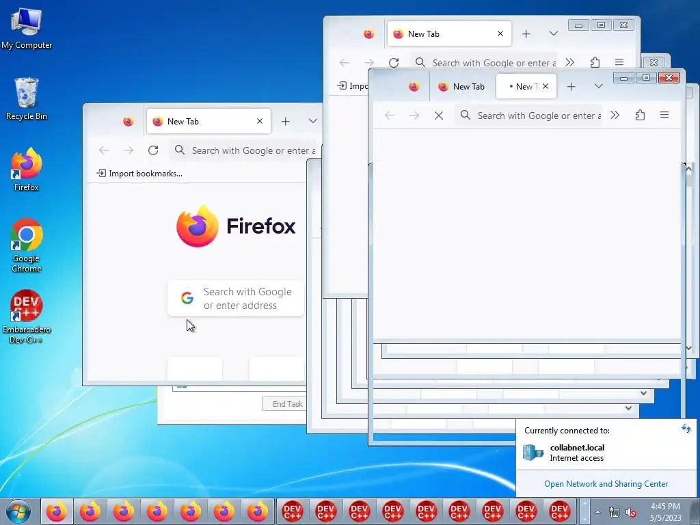Open Firefox View in the partly covered background Firefox window
700x525 pixels.
pos(368,34)
